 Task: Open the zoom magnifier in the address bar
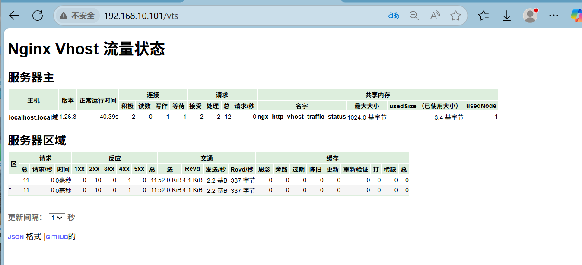point(414,16)
